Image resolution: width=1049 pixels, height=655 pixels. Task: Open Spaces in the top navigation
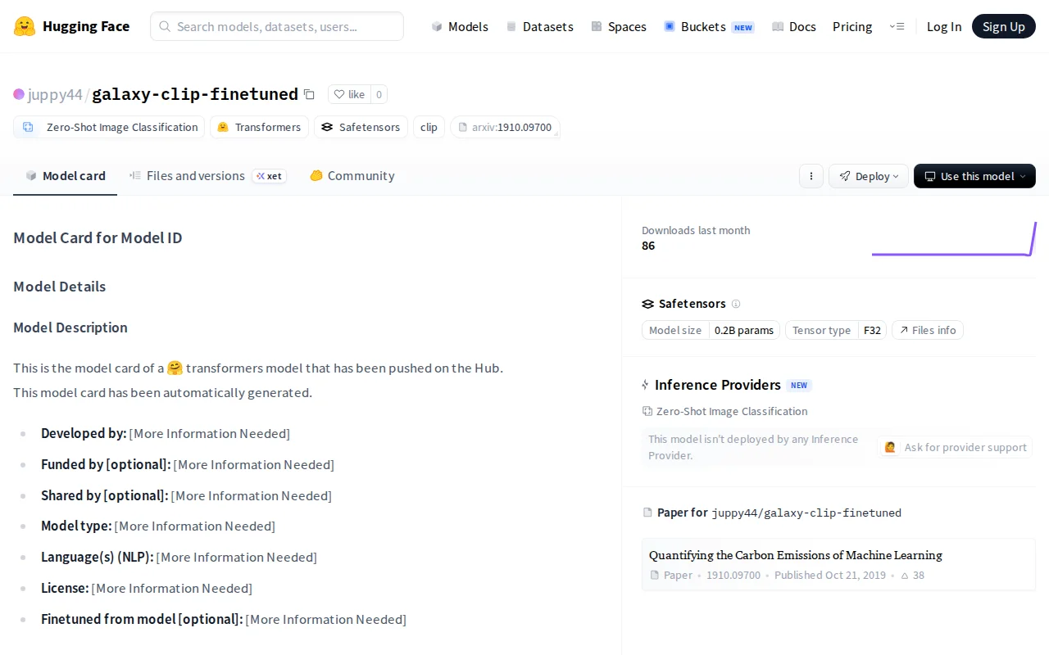pyautogui.click(x=619, y=26)
